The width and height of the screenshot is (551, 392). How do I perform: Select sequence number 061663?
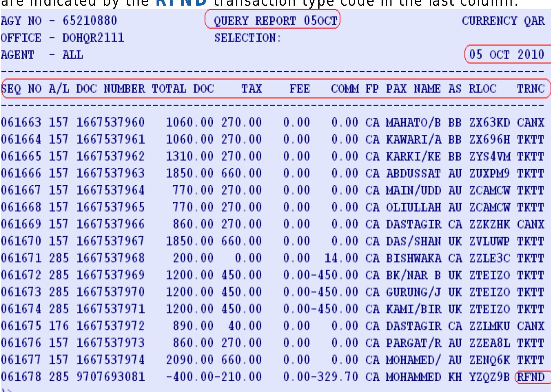coord(21,123)
